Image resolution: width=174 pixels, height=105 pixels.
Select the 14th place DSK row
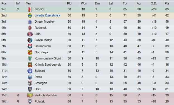(x=87, y=89)
